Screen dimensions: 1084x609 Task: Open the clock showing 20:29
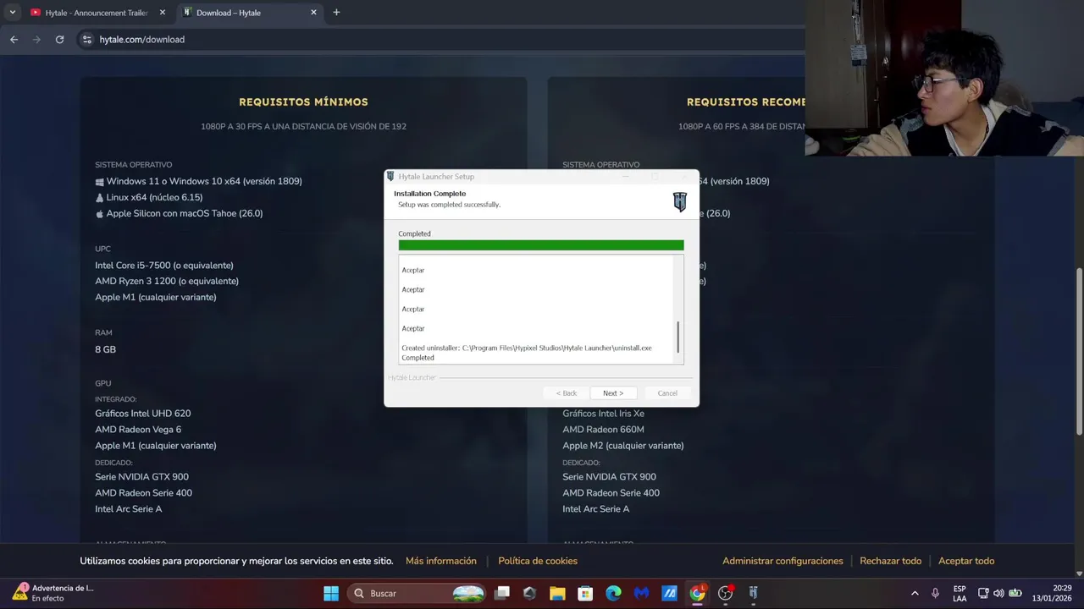coord(1052,593)
